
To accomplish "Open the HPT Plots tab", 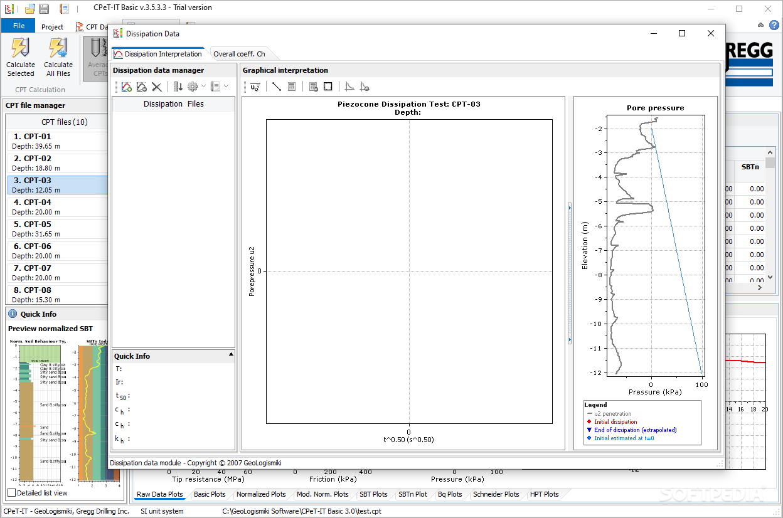I will [x=544, y=494].
